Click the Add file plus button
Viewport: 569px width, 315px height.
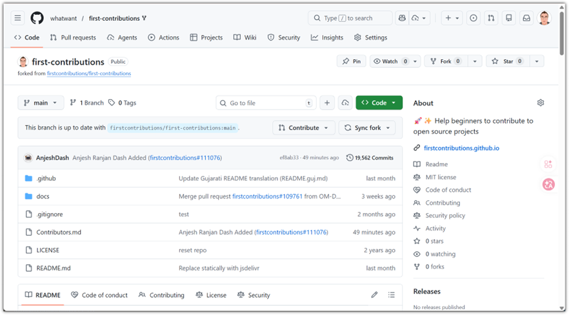point(327,103)
